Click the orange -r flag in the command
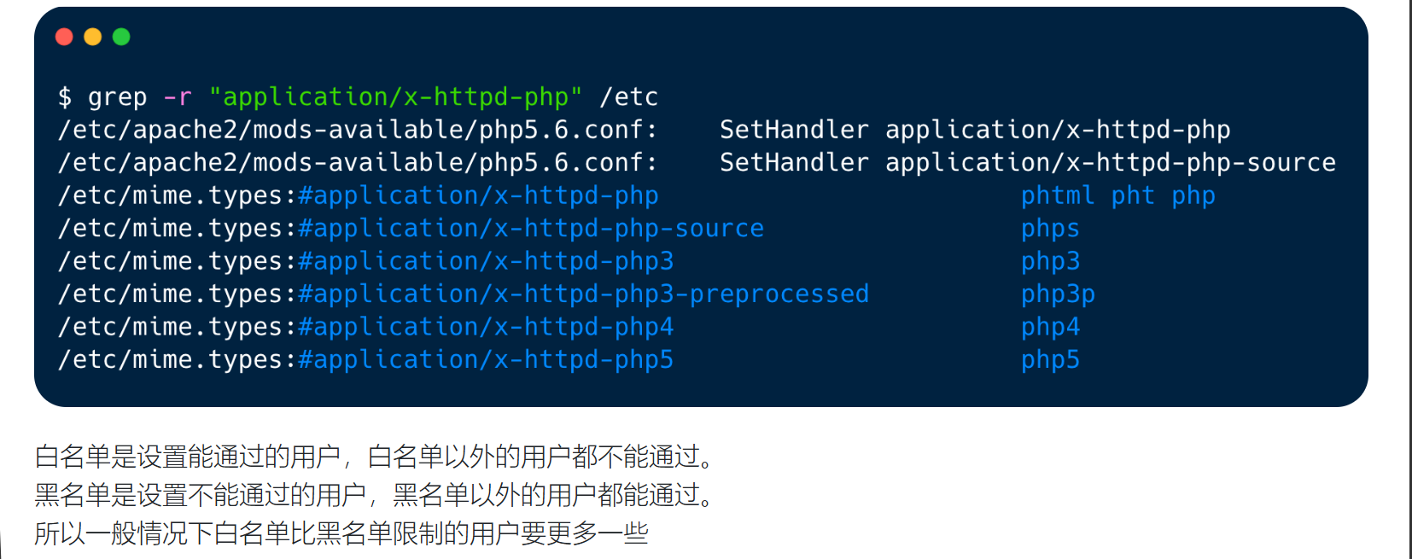This screenshot has height=559, width=1412. (178, 97)
